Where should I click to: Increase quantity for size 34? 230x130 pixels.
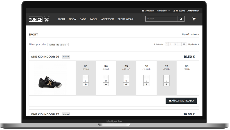coord(106,84)
